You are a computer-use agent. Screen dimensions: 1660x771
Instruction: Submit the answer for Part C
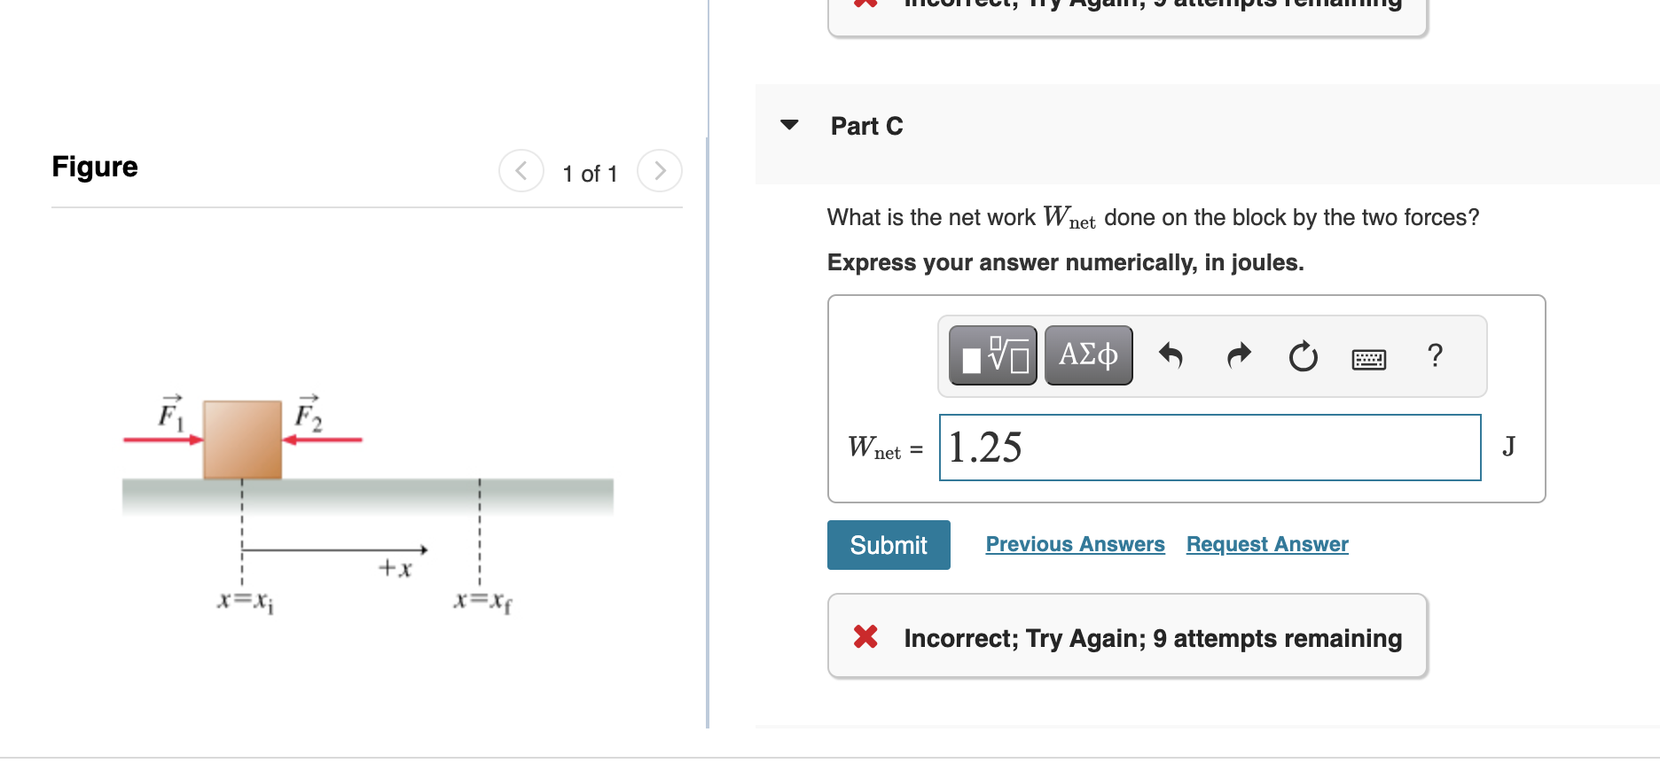pos(888,544)
